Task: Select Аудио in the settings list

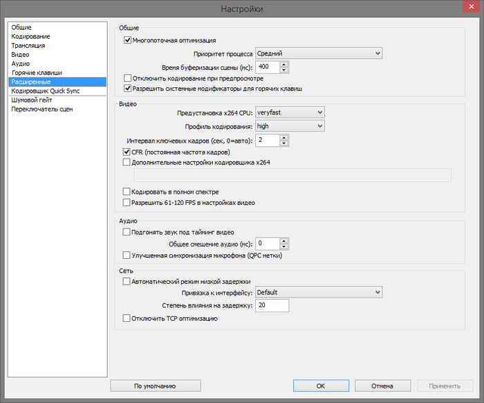Action: click(x=57, y=64)
